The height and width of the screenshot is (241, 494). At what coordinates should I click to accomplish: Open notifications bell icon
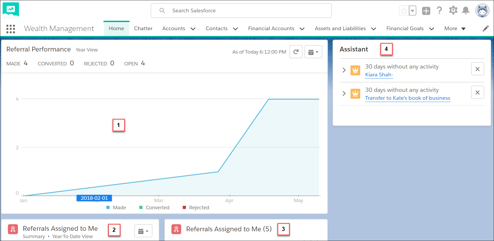point(466,11)
